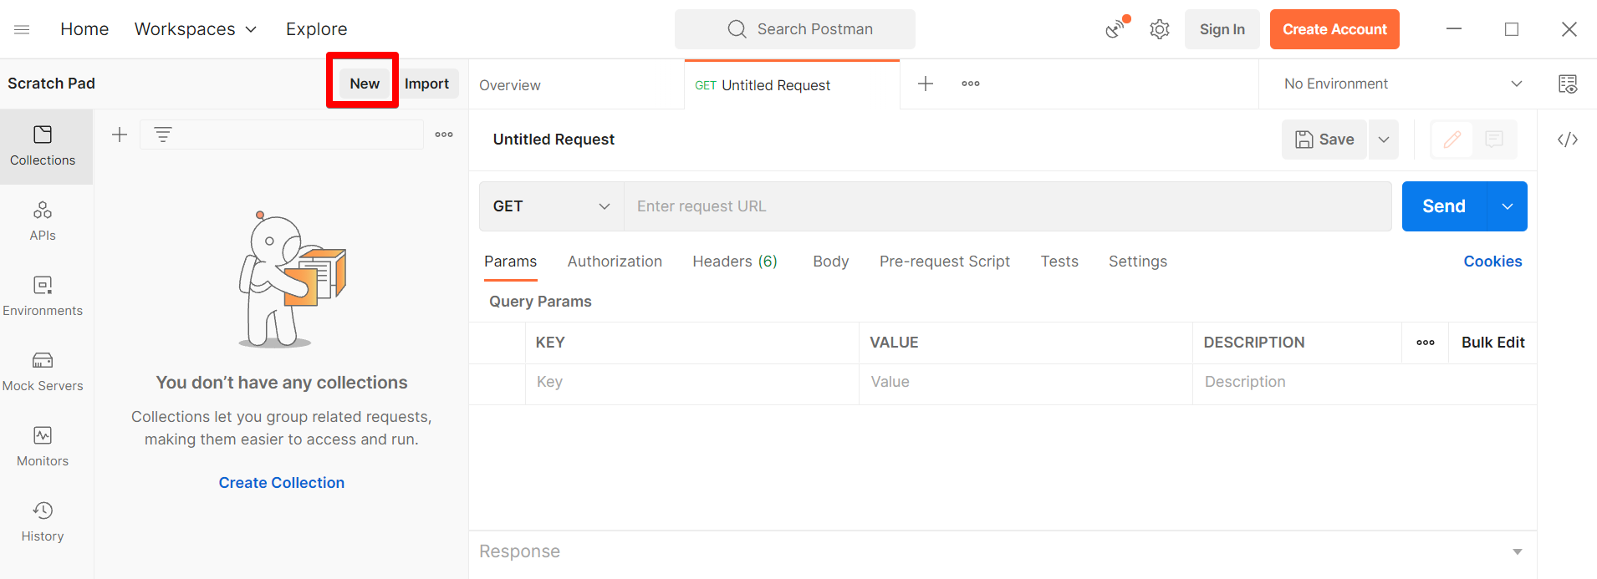Image resolution: width=1597 pixels, height=579 pixels.
Task: Switch to the Headers (6) tab
Action: point(735,262)
